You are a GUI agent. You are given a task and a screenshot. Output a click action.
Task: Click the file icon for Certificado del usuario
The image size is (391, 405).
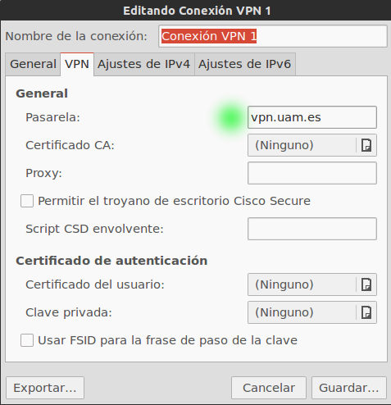366,284
